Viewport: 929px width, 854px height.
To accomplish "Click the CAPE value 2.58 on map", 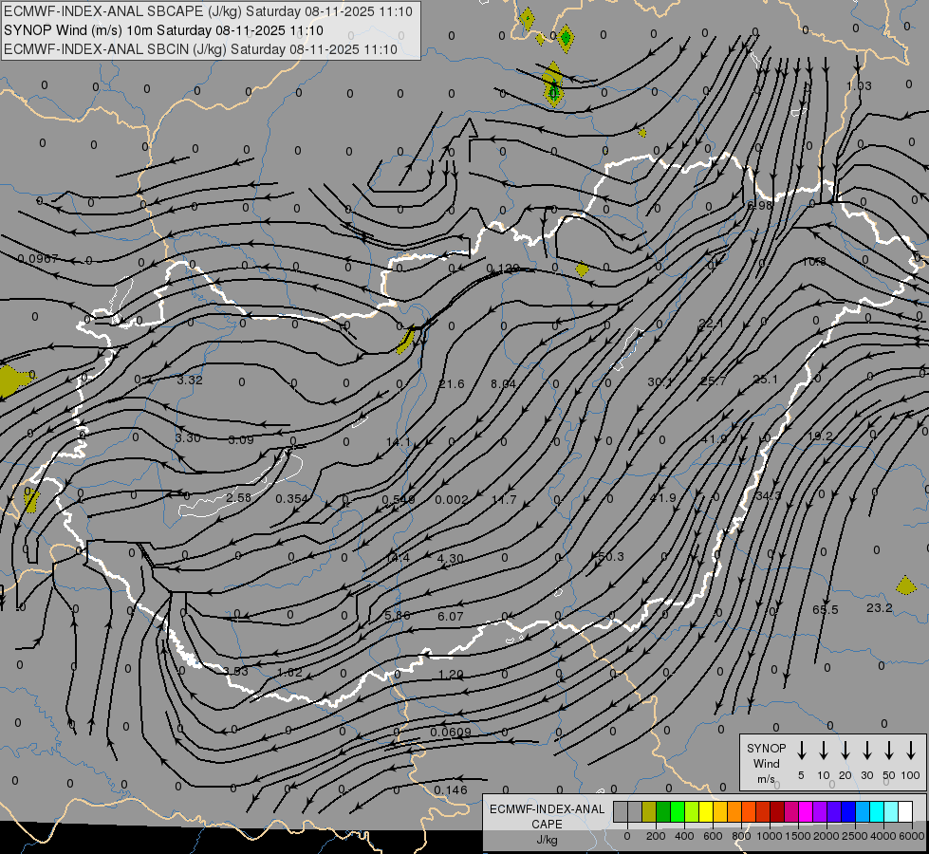I will coord(239,498).
